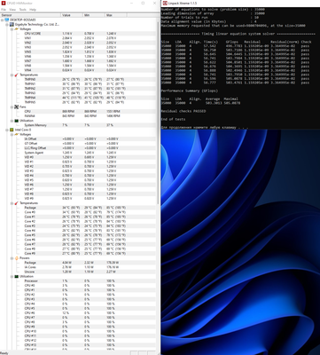Click the thermometer icon beside the Intel Core Temperatures

click(x=17, y=203)
